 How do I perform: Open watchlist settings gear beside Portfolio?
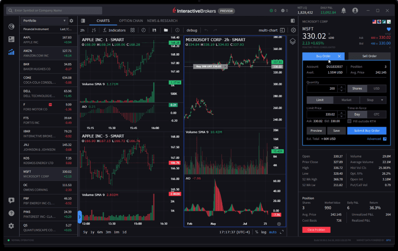tap(71, 21)
